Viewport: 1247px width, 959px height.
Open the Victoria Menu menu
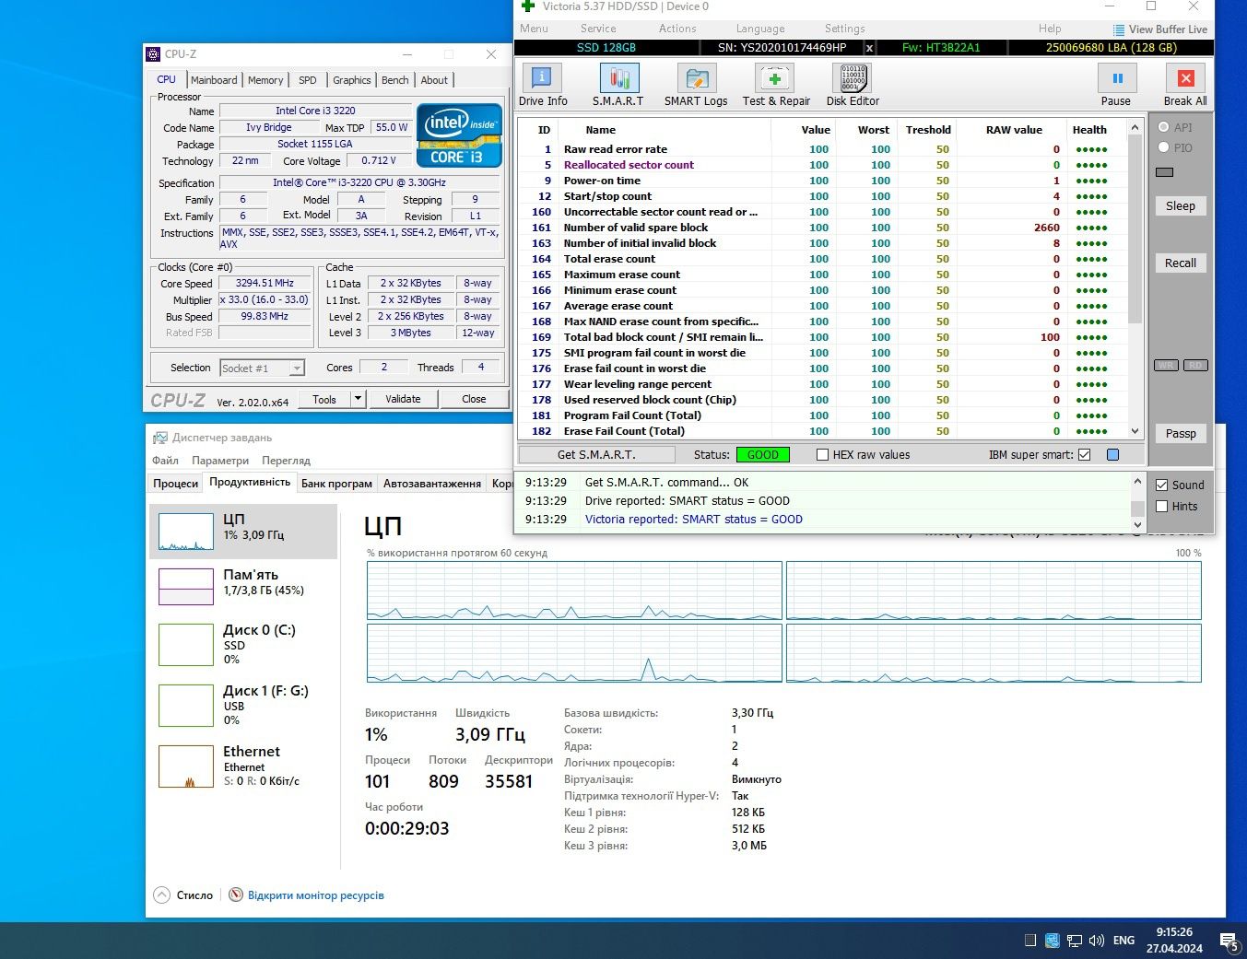[534, 29]
